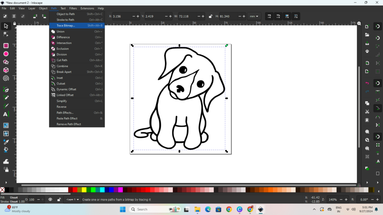Choose the Spiral tool
Image resolution: width=383 pixels, height=215 pixels.
[x=6, y=78]
